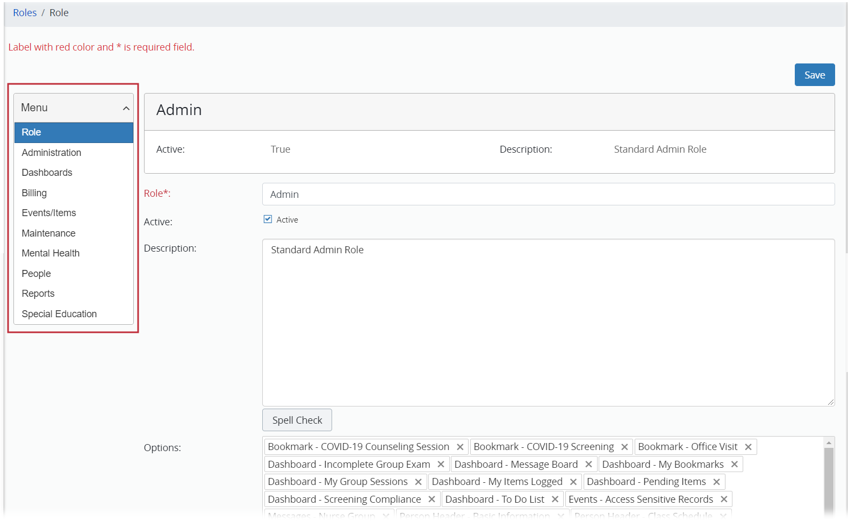The height and width of the screenshot is (521, 848).
Task: Click the Admin header title
Action: pos(179,110)
